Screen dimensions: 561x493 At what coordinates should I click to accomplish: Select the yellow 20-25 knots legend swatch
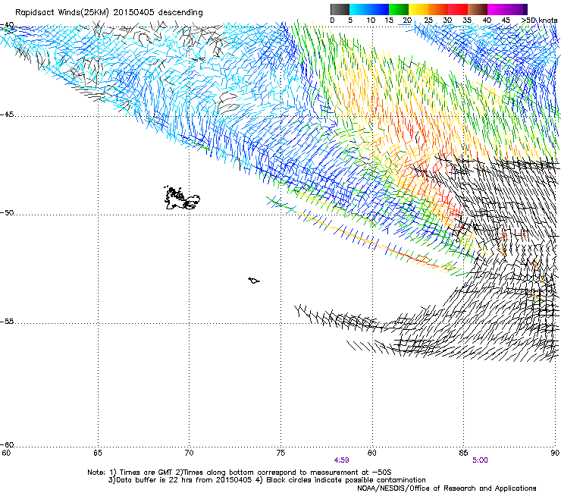418,9
